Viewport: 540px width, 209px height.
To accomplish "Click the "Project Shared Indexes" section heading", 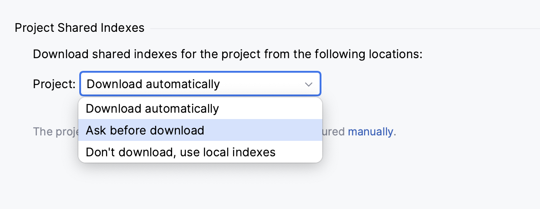I will (80, 28).
